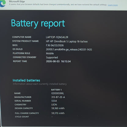Click manufacturer value 313-B7-2E-A
Viewport: 127px width, 127px height.
click(58, 97)
